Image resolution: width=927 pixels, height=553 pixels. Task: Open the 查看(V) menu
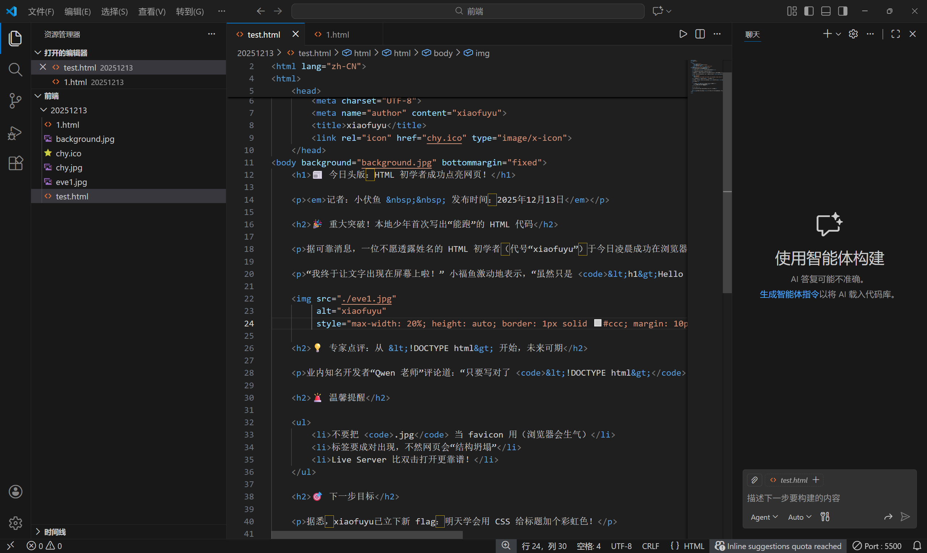pos(152,12)
